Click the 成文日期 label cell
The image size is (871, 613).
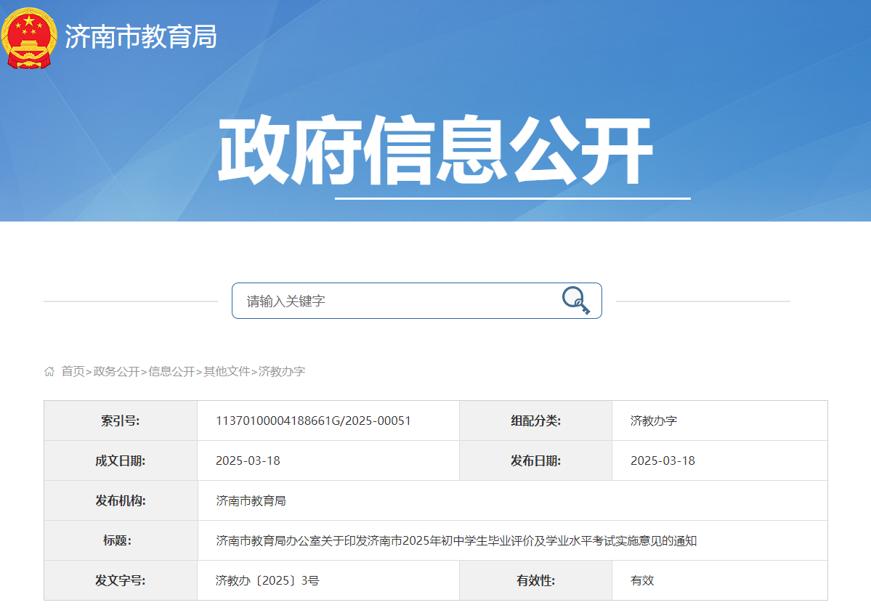(121, 461)
